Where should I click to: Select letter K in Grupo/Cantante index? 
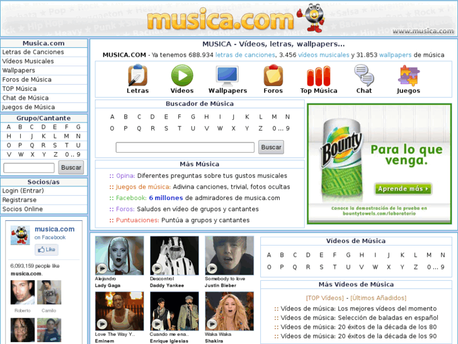point(43,136)
